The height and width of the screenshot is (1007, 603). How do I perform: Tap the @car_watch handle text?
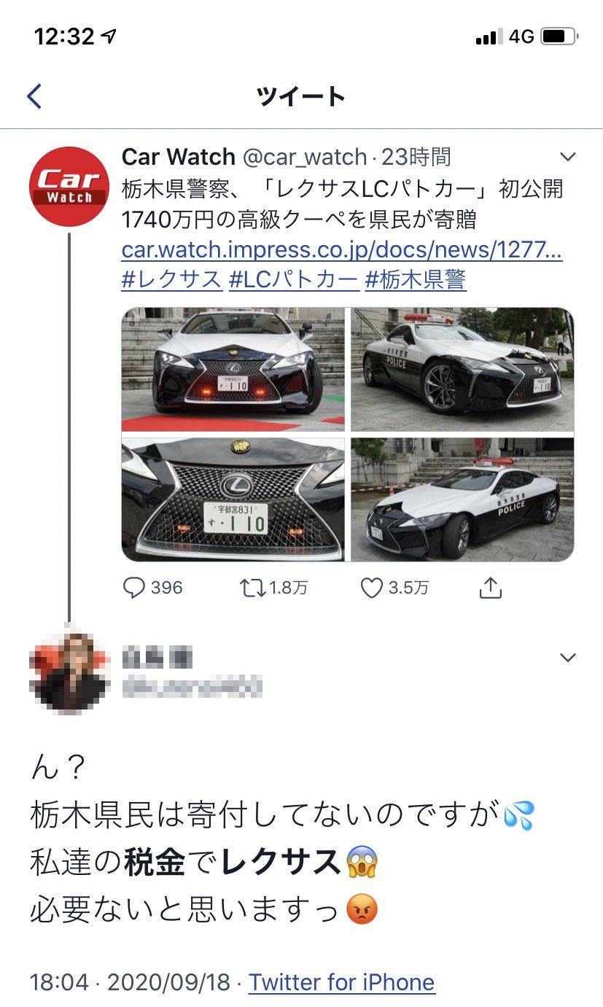tap(304, 157)
